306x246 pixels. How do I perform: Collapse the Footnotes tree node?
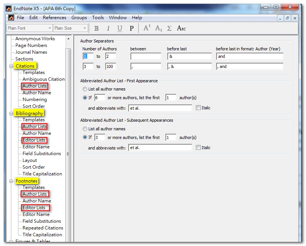pos(11,181)
